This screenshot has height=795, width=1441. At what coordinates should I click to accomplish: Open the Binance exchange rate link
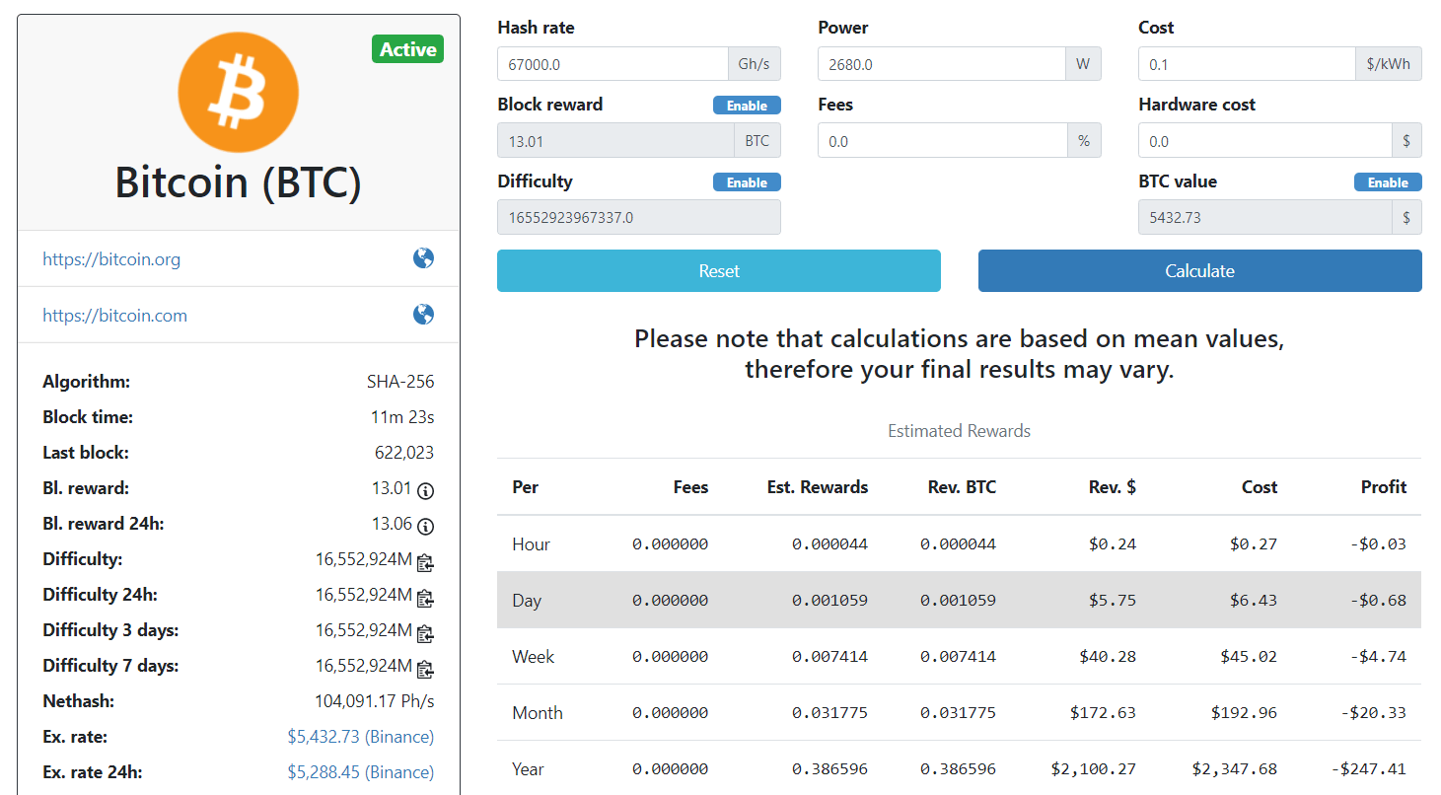(361, 736)
